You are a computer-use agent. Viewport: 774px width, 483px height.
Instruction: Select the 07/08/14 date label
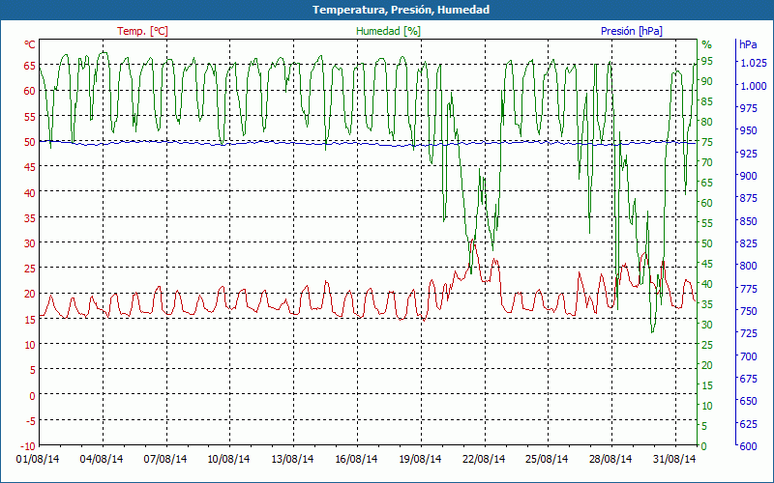[x=165, y=459]
